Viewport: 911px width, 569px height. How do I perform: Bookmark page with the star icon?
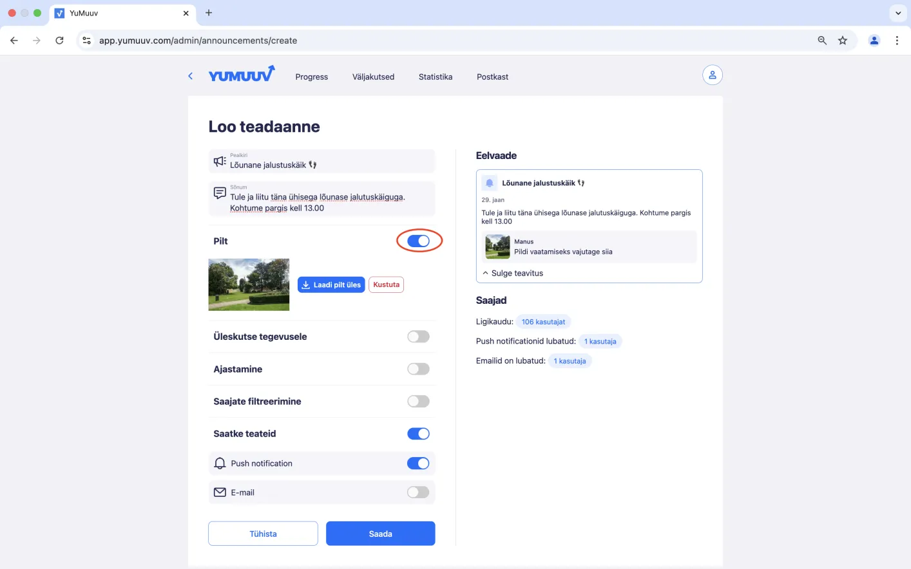coord(843,41)
